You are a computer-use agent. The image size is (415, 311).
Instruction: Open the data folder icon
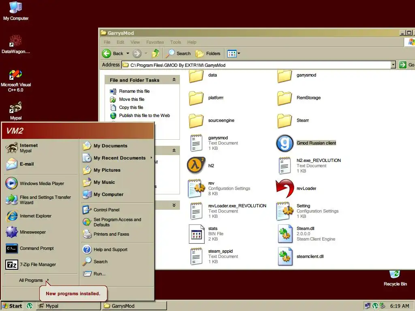click(196, 76)
